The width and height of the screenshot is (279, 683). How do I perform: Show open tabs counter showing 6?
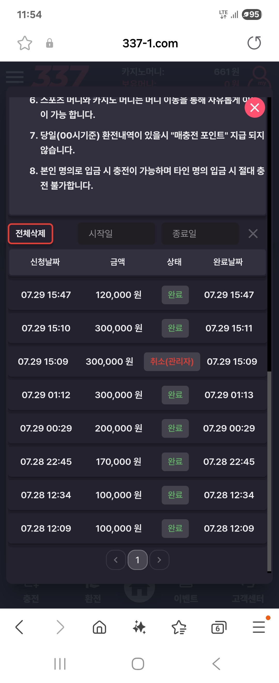pos(219,628)
